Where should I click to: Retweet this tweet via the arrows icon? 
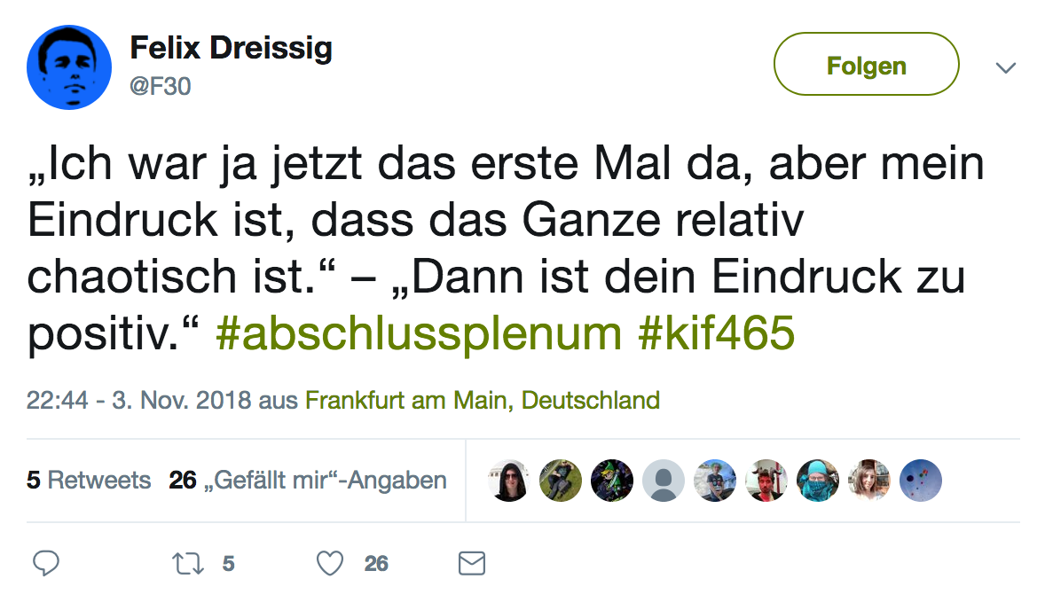(x=186, y=563)
